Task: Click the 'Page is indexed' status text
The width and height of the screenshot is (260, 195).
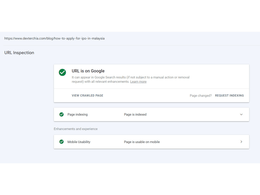Action: [x=135, y=114]
